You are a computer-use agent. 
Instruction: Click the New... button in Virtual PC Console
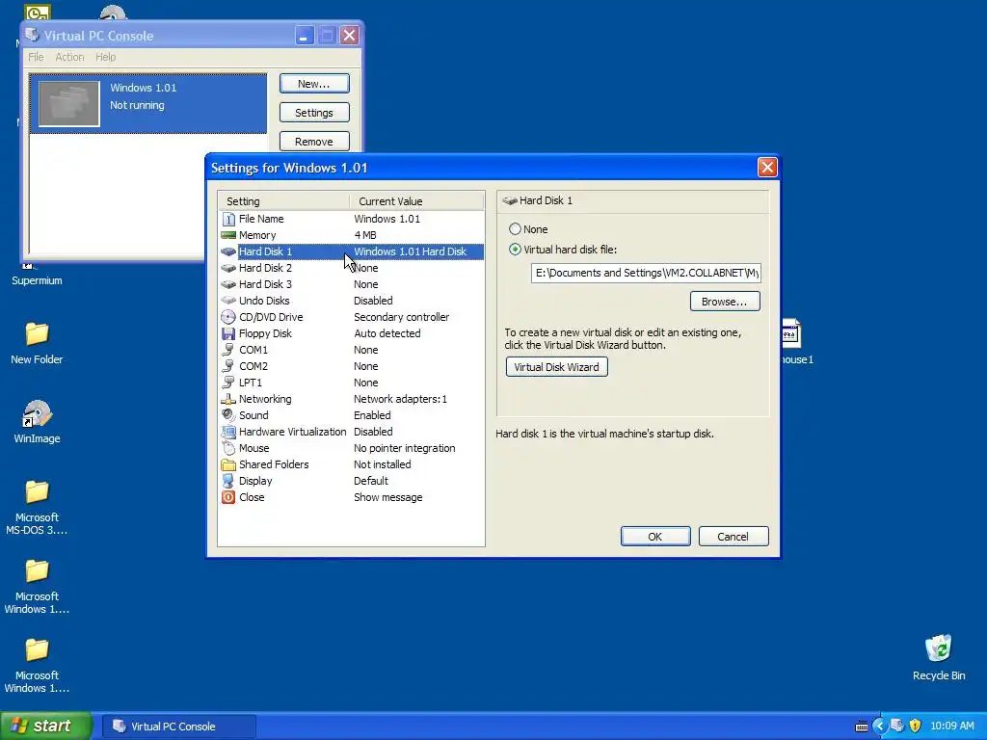tap(314, 84)
